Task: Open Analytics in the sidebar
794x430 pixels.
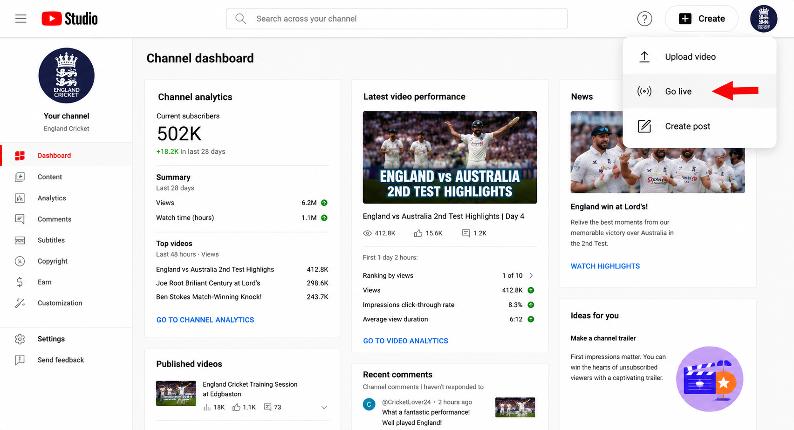Action: (x=66, y=198)
